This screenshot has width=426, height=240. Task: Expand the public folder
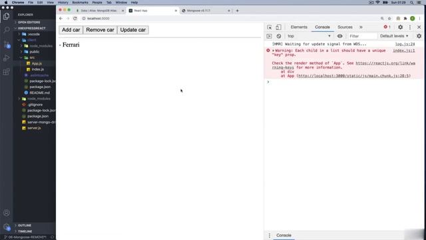click(x=34, y=52)
